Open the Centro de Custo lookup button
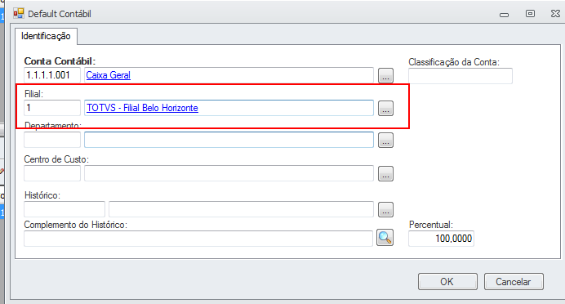The height and width of the screenshot is (304, 565). [385, 173]
